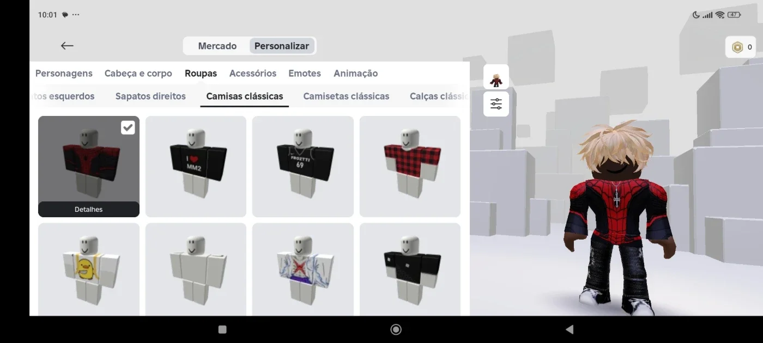Select the Roupas category
The image size is (763, 343).
[201, 73]
